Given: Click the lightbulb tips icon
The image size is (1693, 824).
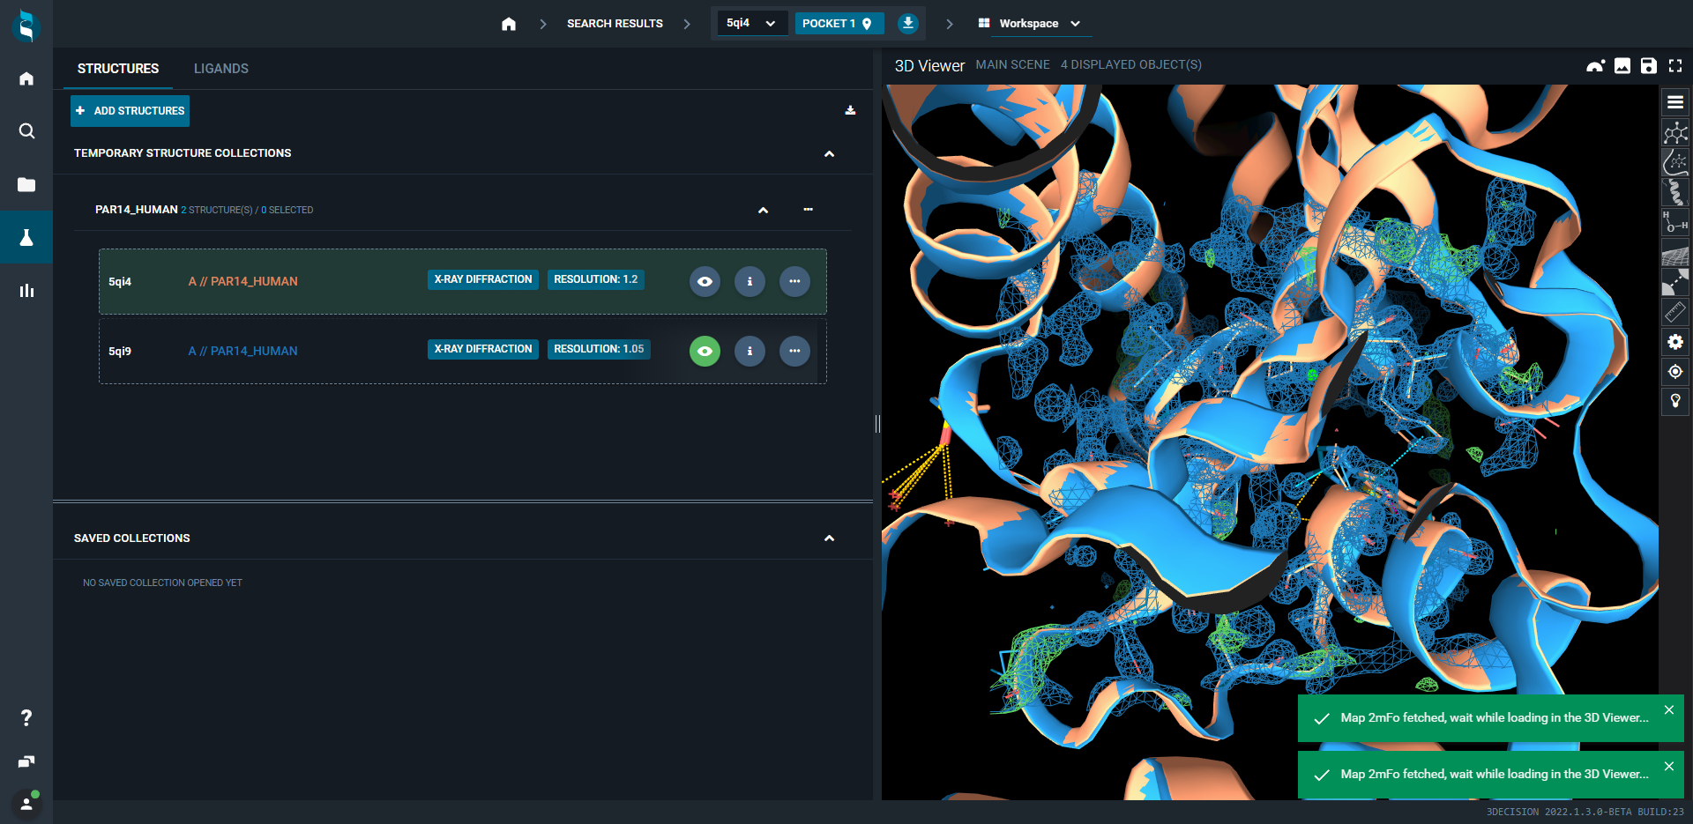Looking at the screenshot, I should point(1675,401).
